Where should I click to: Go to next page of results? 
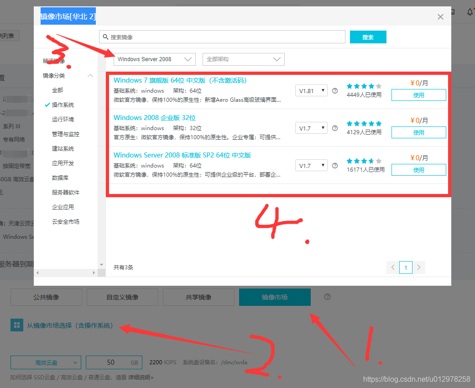pos(419,267)
